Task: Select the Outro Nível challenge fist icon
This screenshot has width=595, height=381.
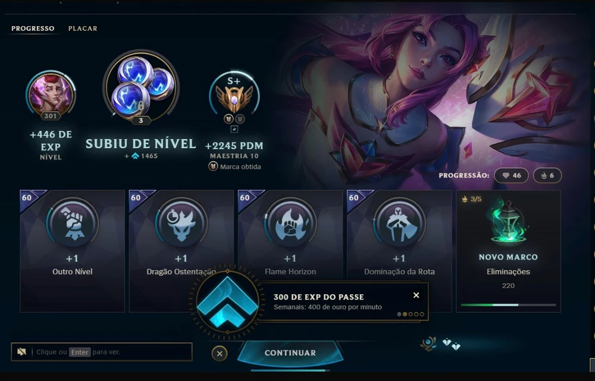Action: pyautogui.click(x=73, y=223)
